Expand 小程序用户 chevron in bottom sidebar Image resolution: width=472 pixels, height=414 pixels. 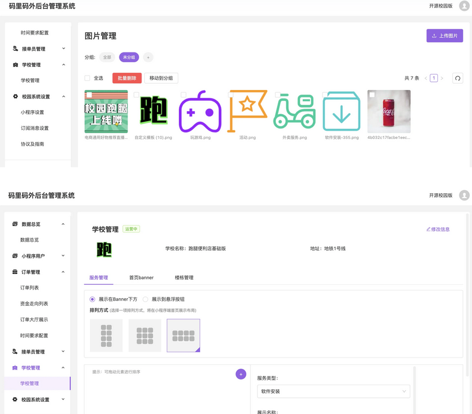(x=63, y=256)
